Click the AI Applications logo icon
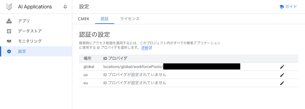 point(9,7)
